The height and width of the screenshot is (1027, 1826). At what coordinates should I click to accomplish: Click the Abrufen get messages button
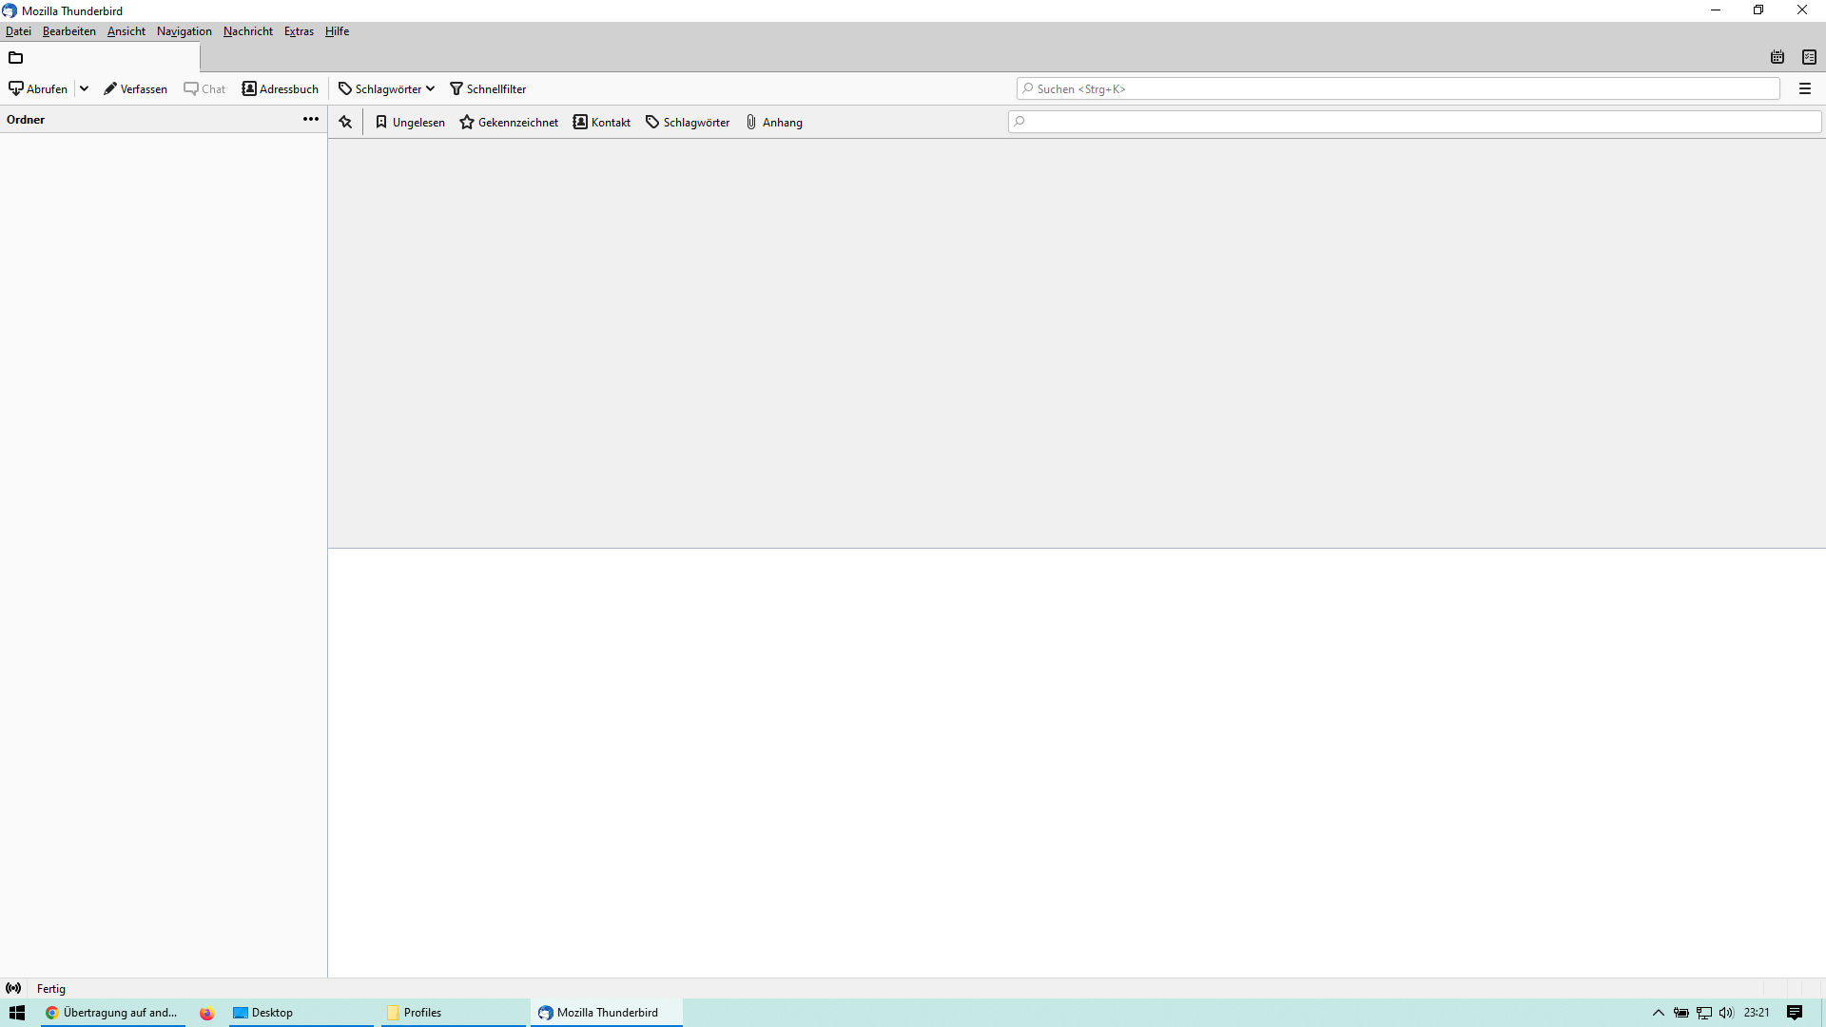point(38,88)
